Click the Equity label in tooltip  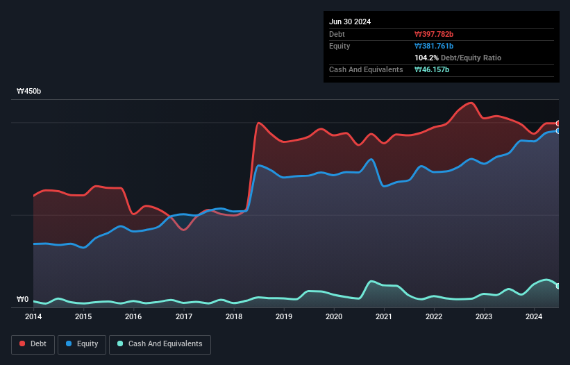coord(340,46)
